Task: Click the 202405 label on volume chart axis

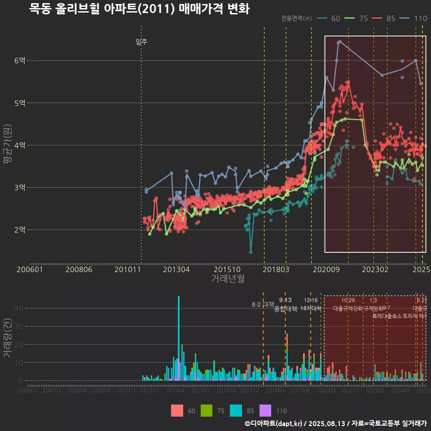Action: (x=400, y=390)
